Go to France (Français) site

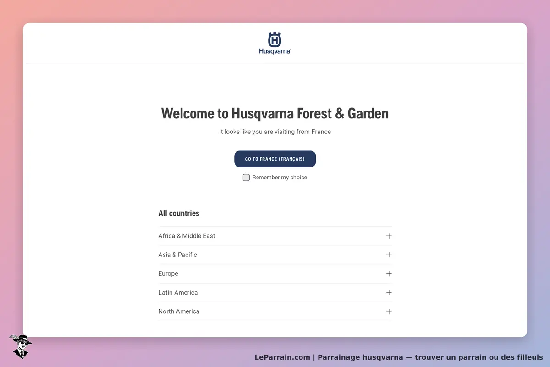[x=275, y=159]
